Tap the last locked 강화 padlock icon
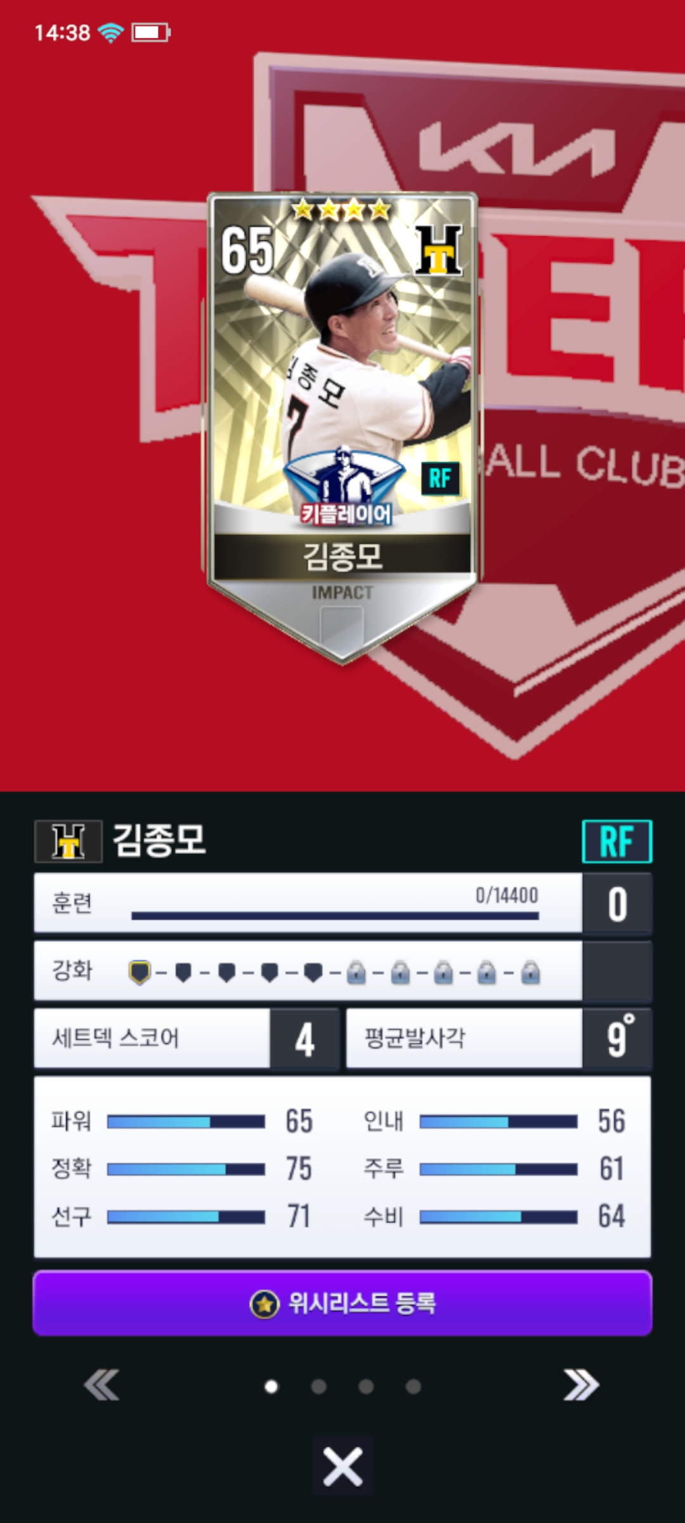 (530, 972)
